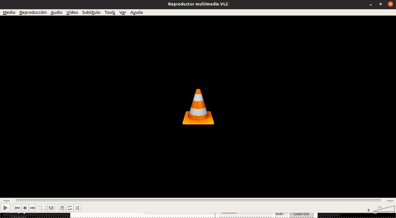Image resolution: width=396 pixels, height=218 pixels.
Task: Click the playback seek bar
Action: coord(198,200)
